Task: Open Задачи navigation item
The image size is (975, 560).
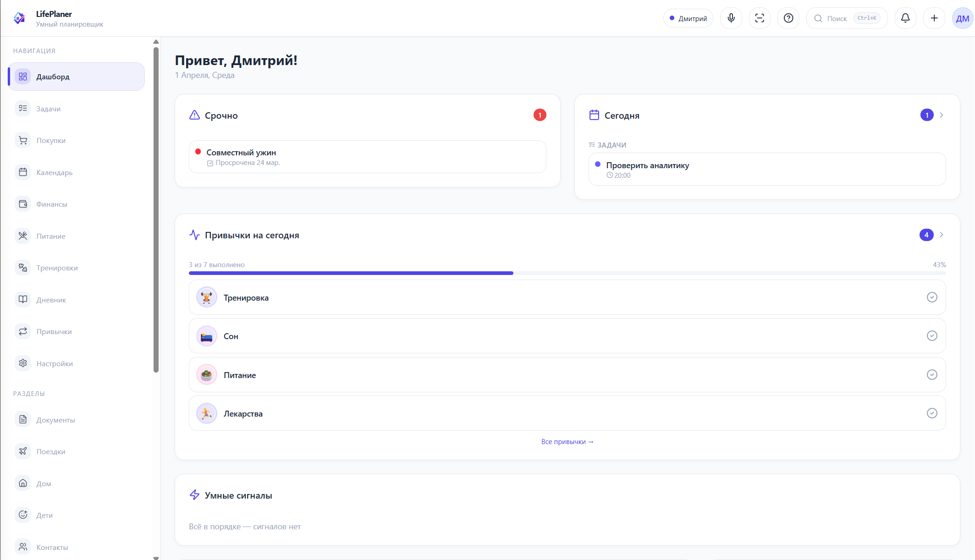Action: coord(48,109)
